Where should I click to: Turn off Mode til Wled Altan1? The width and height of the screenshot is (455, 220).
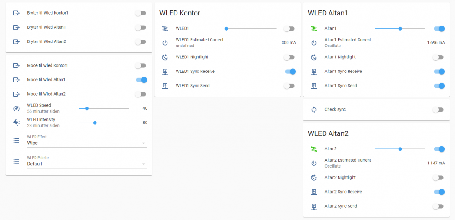click(x=142, y=80)
